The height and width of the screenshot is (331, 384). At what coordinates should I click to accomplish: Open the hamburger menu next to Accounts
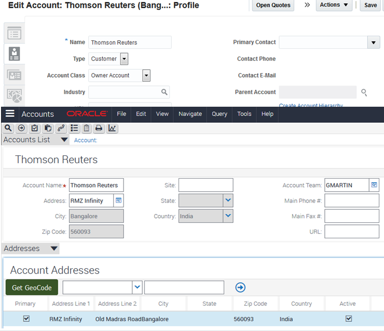click(10, 113)
